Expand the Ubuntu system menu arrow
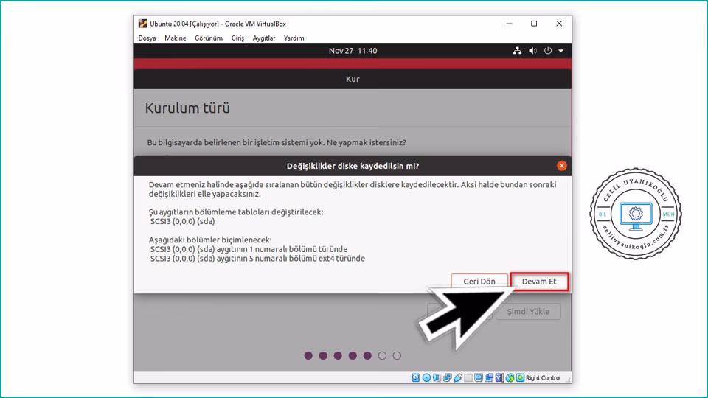Viewport: 708px width, 398px height. click(x=560, y=51)
